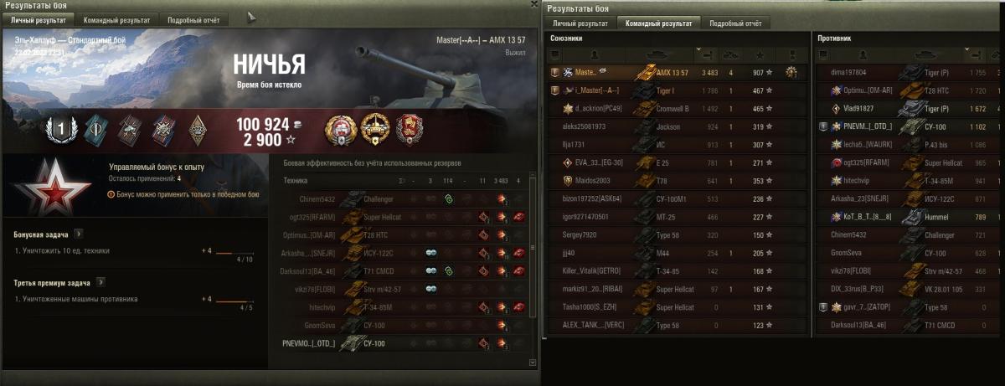Expand the Третья премиум задача arrow
1005x386 pixels.
coord(100,282)
